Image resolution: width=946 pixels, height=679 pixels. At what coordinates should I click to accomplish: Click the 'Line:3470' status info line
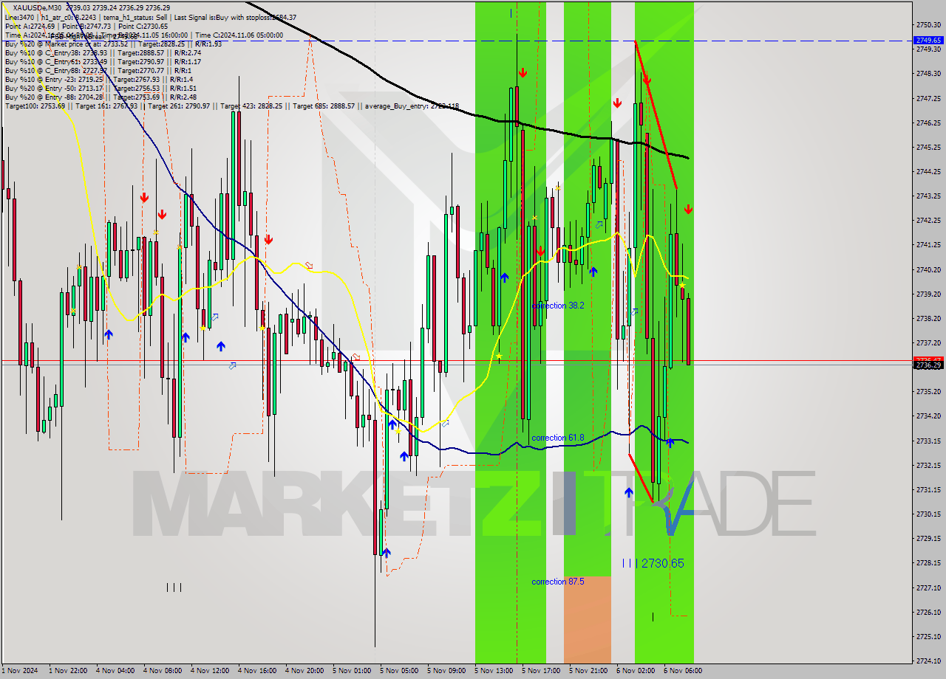click(150, 17)
